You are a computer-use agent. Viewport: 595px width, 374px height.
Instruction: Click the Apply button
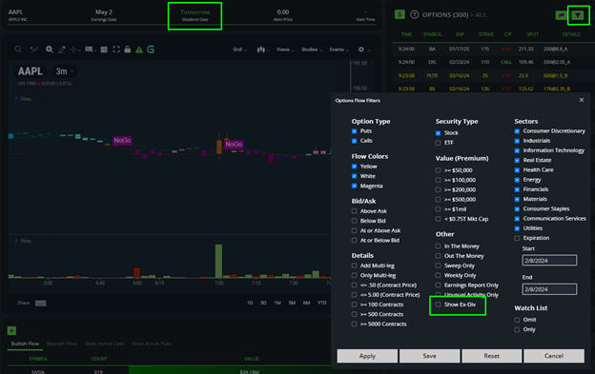[x=367, y=356]
